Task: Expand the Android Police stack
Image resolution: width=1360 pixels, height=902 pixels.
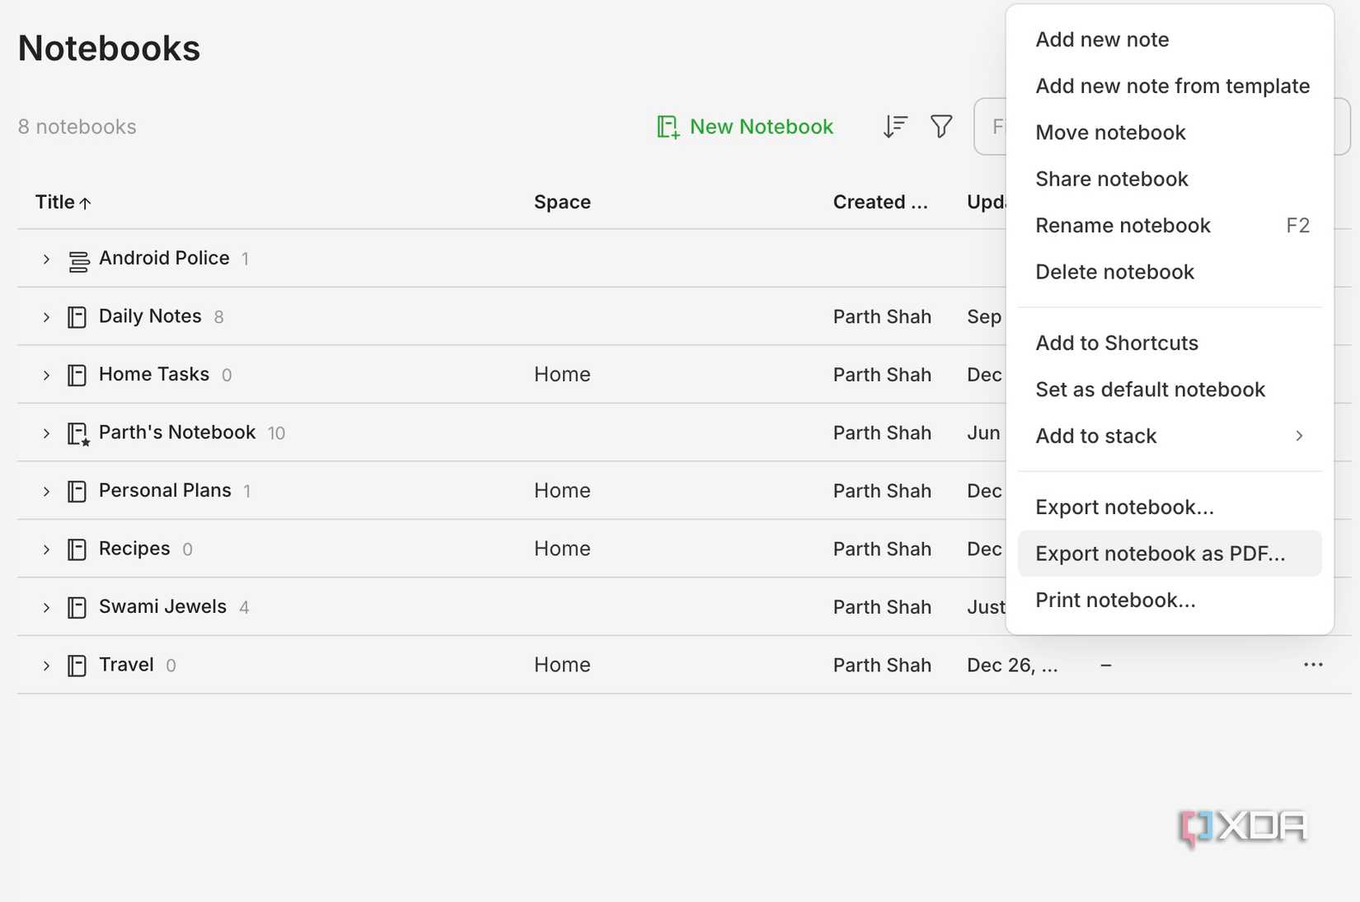Action: [45, 259]
